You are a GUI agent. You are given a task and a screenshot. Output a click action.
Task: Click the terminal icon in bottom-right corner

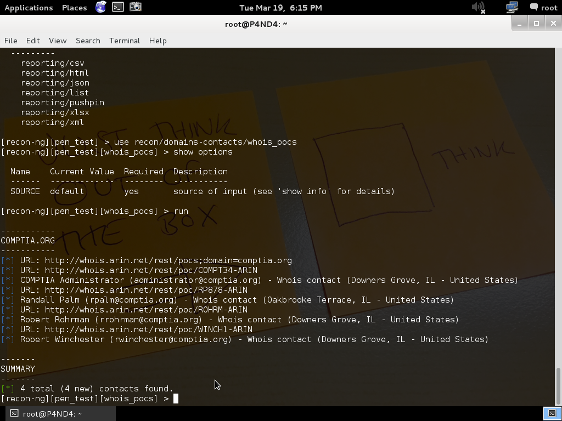(552, 413)
